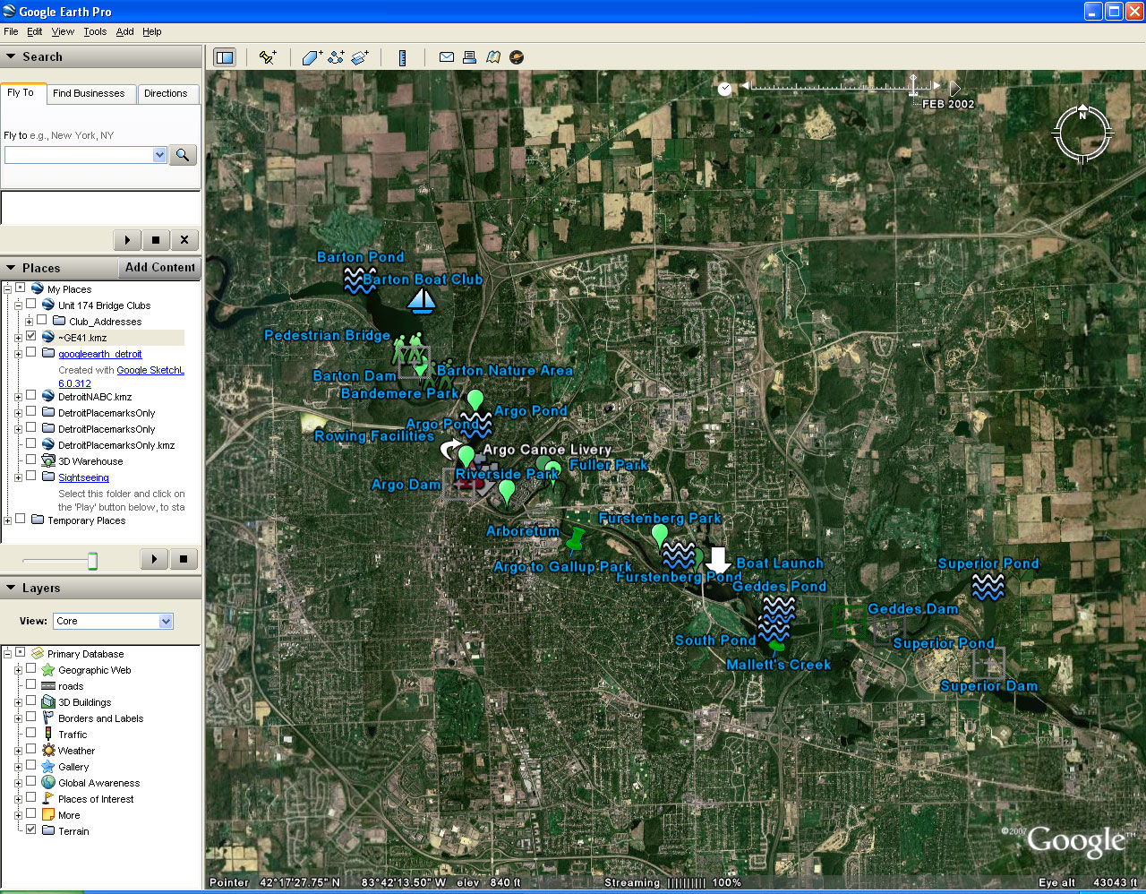Screen dimensions: 1146x894
Task: Click the Add Placemark pushpin icon
Action: [267, 57]
